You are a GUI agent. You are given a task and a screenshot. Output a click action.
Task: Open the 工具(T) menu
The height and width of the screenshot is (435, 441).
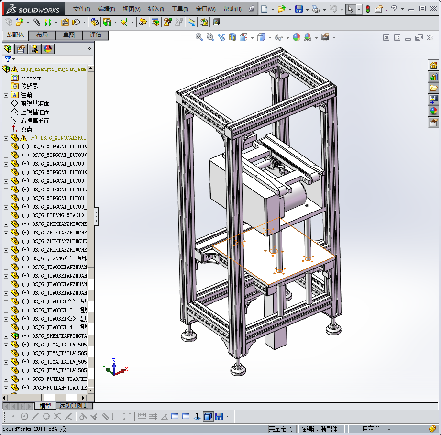180,9
